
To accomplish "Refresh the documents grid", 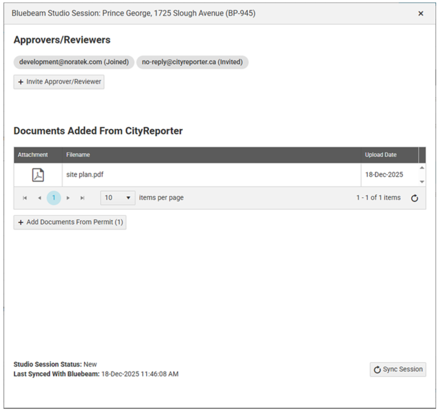I will pos(414,198).
